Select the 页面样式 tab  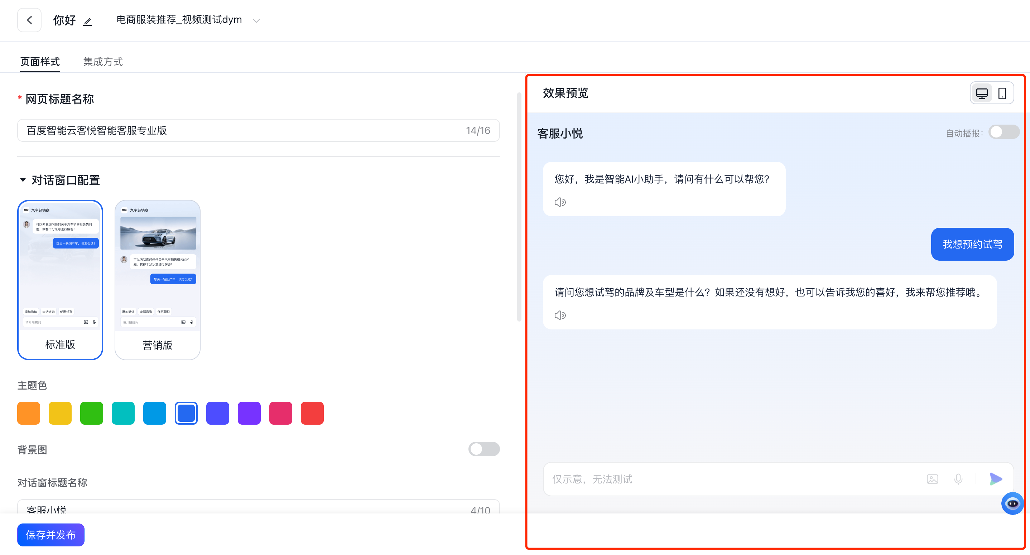tap(40, 62)
